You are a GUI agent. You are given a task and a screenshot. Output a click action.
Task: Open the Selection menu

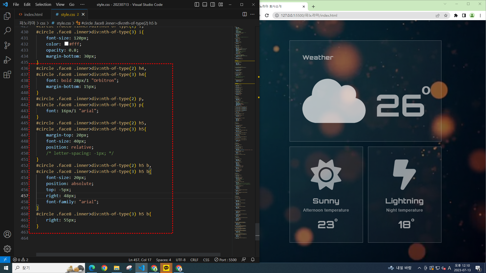[x=43, y=5]
